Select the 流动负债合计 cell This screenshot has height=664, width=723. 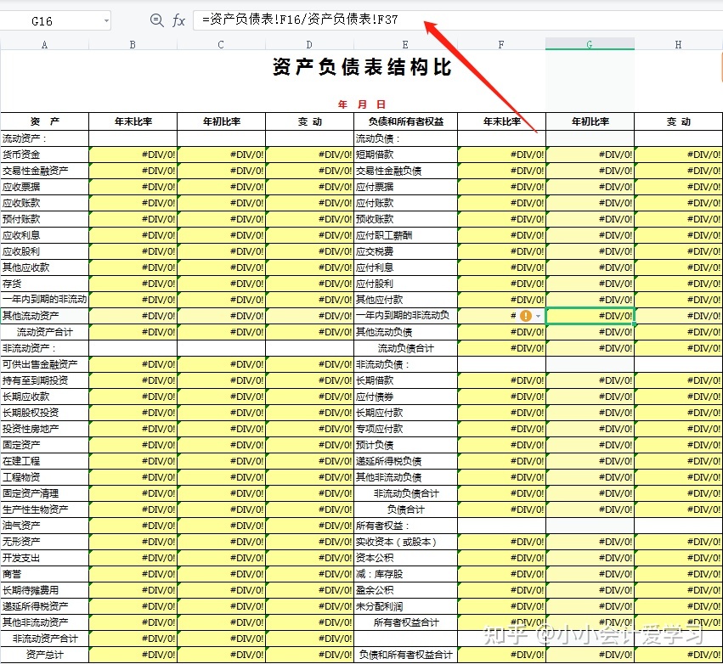tap(405, 348)
